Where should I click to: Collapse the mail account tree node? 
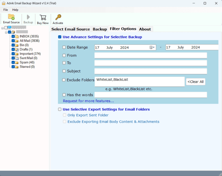(x=6, y=32)
